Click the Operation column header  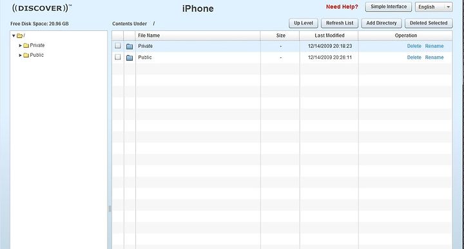tap(405, 35)
